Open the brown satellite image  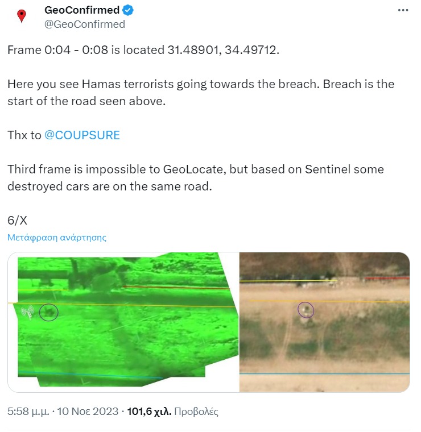pos(324,322)
